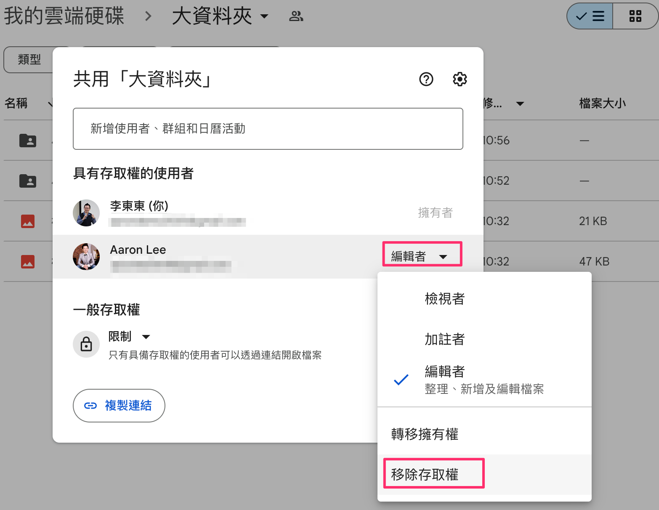Click Aaron Lee's profile avatar

click(86, 256)
